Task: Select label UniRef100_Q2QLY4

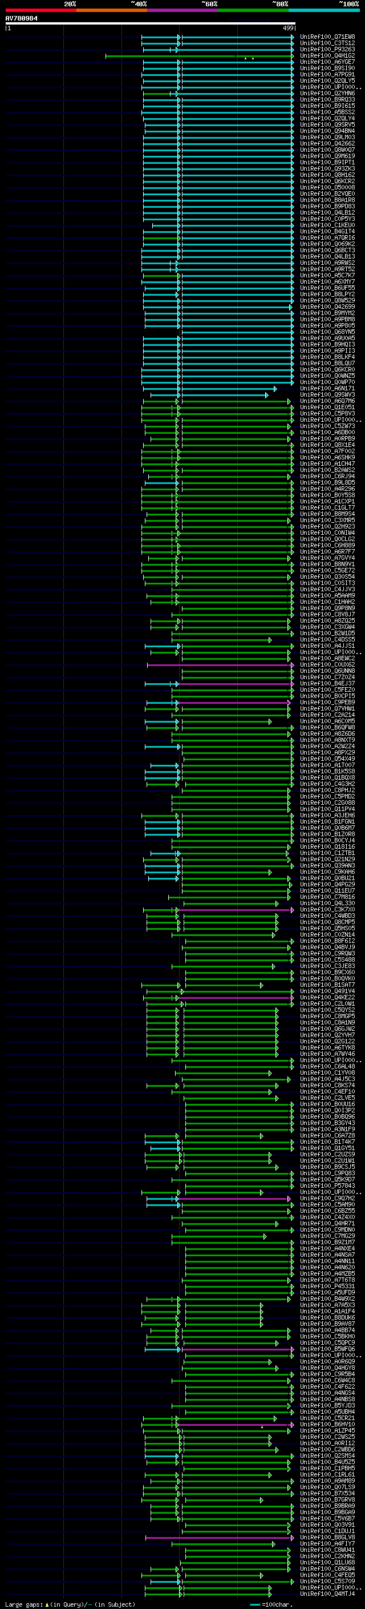Action: click(x=327, y=119)
